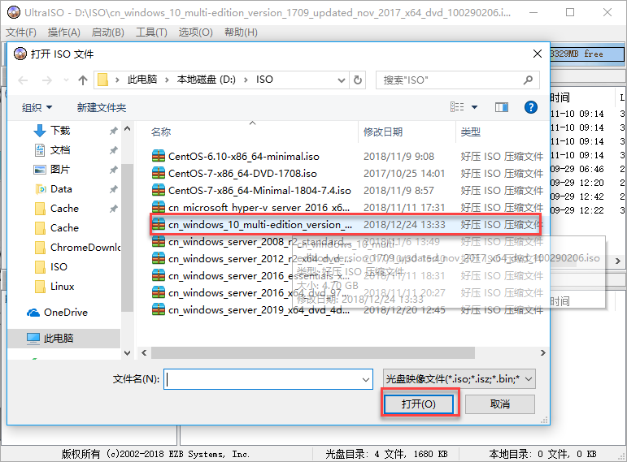Sort by 修改日期 column header
Screen dimensions: 627x462
pyautogui.click(x=383, y=132)
